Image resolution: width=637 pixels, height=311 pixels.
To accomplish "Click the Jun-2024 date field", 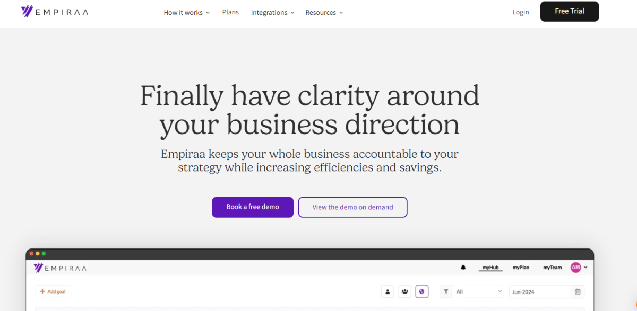I will point(547,291).
